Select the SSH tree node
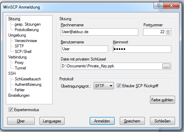Screen dimensions: 184x132 [12, 74]
